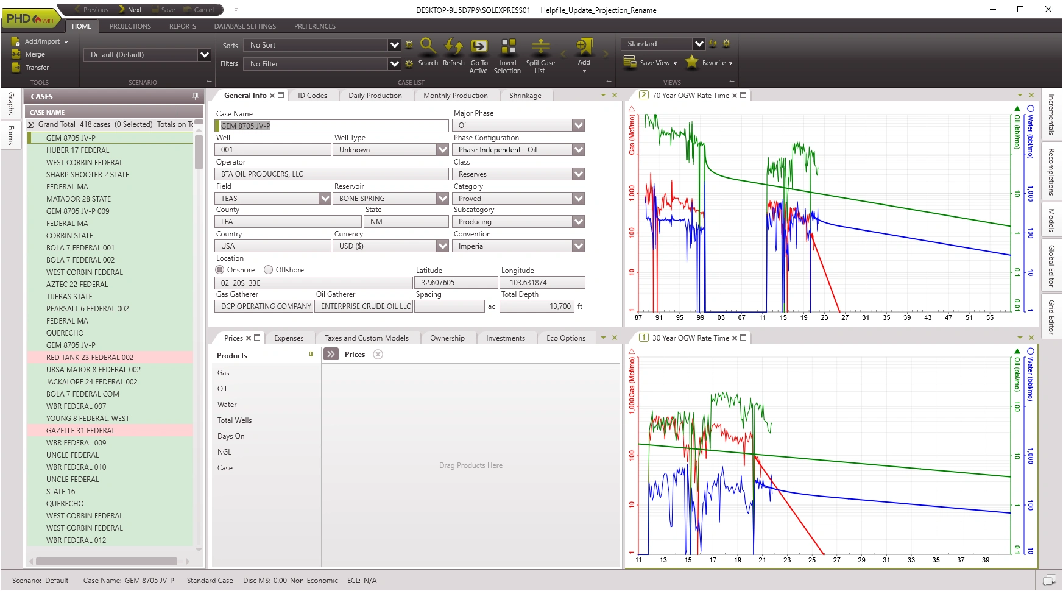1063x591 pixels.
Task: Select the Onshore radio button
Action: coord(220,270)
